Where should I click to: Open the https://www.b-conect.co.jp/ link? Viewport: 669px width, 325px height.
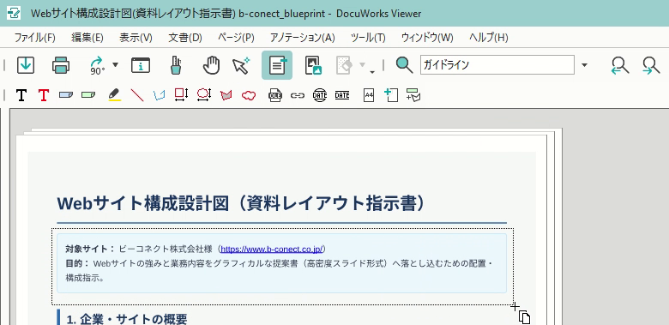[x=272, y=249]
